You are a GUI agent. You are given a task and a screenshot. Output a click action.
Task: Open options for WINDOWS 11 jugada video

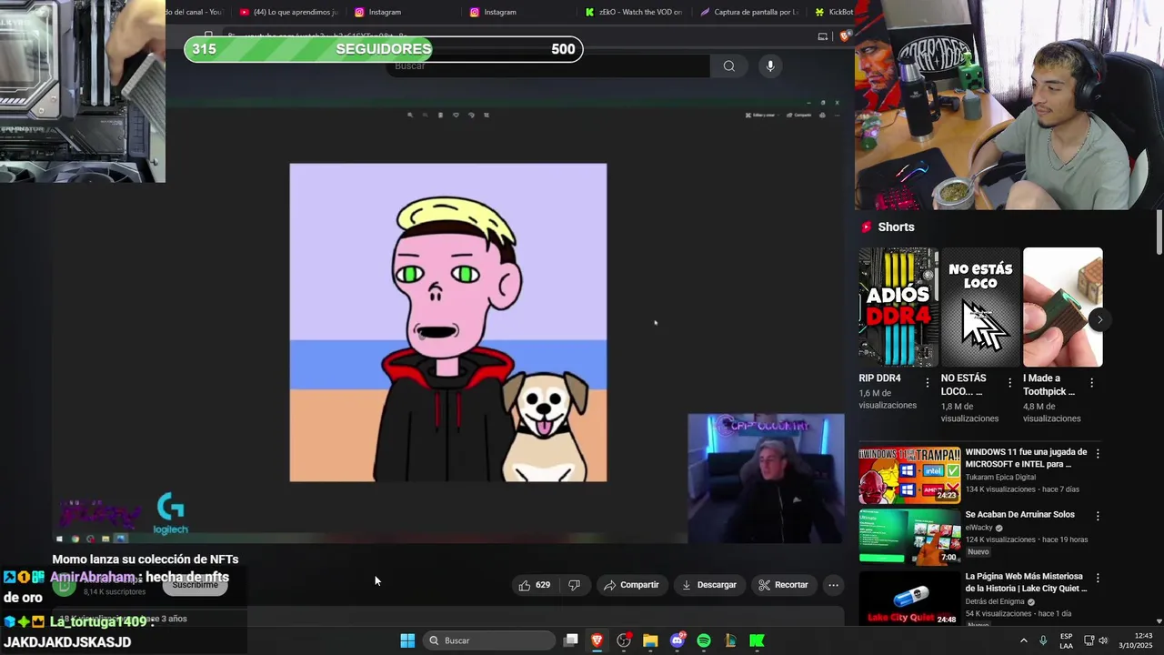[x=1098, y=453]
